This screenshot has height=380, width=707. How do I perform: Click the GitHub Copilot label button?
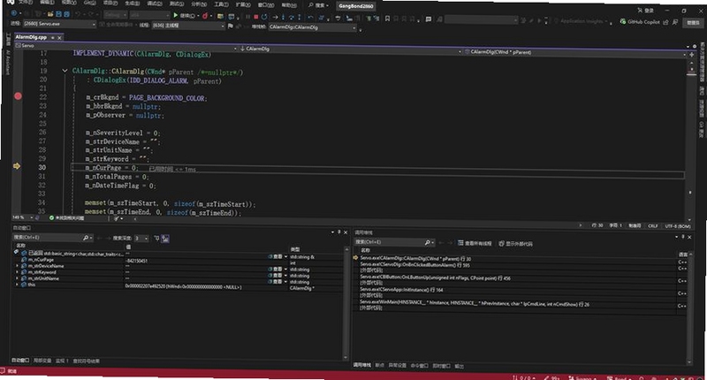pos(640,21)
